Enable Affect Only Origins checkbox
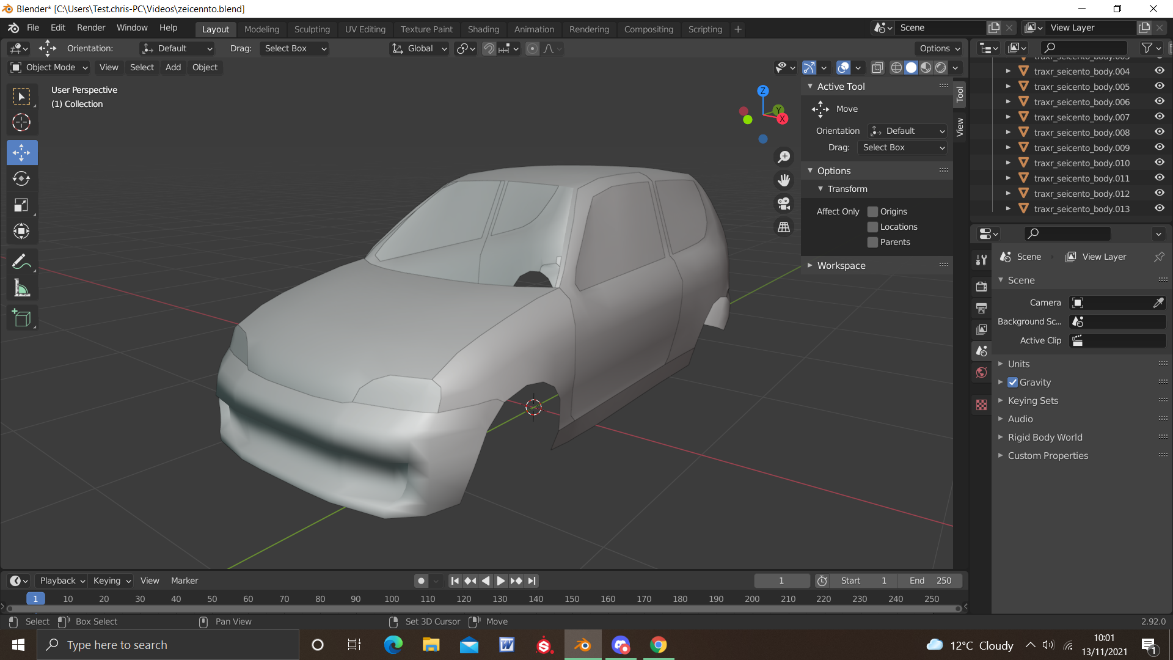Image resolution: width=1173 pixels, height=660 pixels. pyautogui.click(x=873, y=211)
